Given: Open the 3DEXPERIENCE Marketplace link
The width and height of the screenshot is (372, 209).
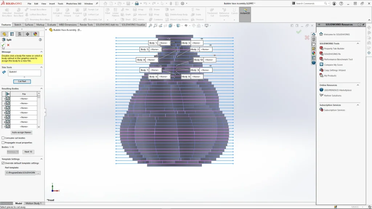Looking at the screenshot, I should (x=337, y=90).
